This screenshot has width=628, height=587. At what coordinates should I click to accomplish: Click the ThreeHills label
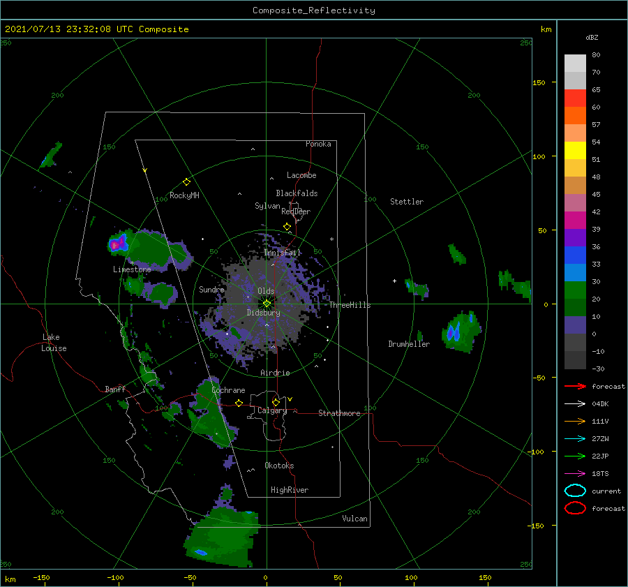coord(350,305)
